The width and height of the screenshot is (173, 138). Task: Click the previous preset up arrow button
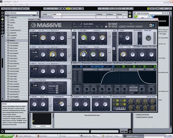[x=109, y=24]
